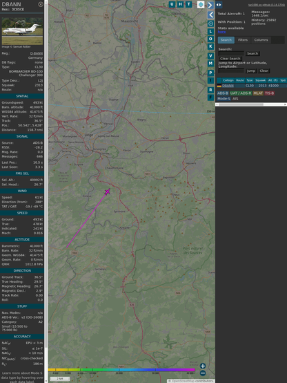287x383 pixels.
Task: Click the SPATIAL section header
Action: 22,96
